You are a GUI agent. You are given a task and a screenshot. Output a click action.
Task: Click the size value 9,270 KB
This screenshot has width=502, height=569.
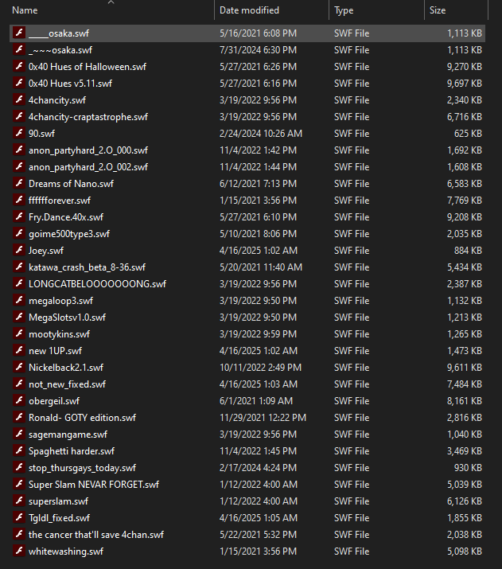pos(465,66)
